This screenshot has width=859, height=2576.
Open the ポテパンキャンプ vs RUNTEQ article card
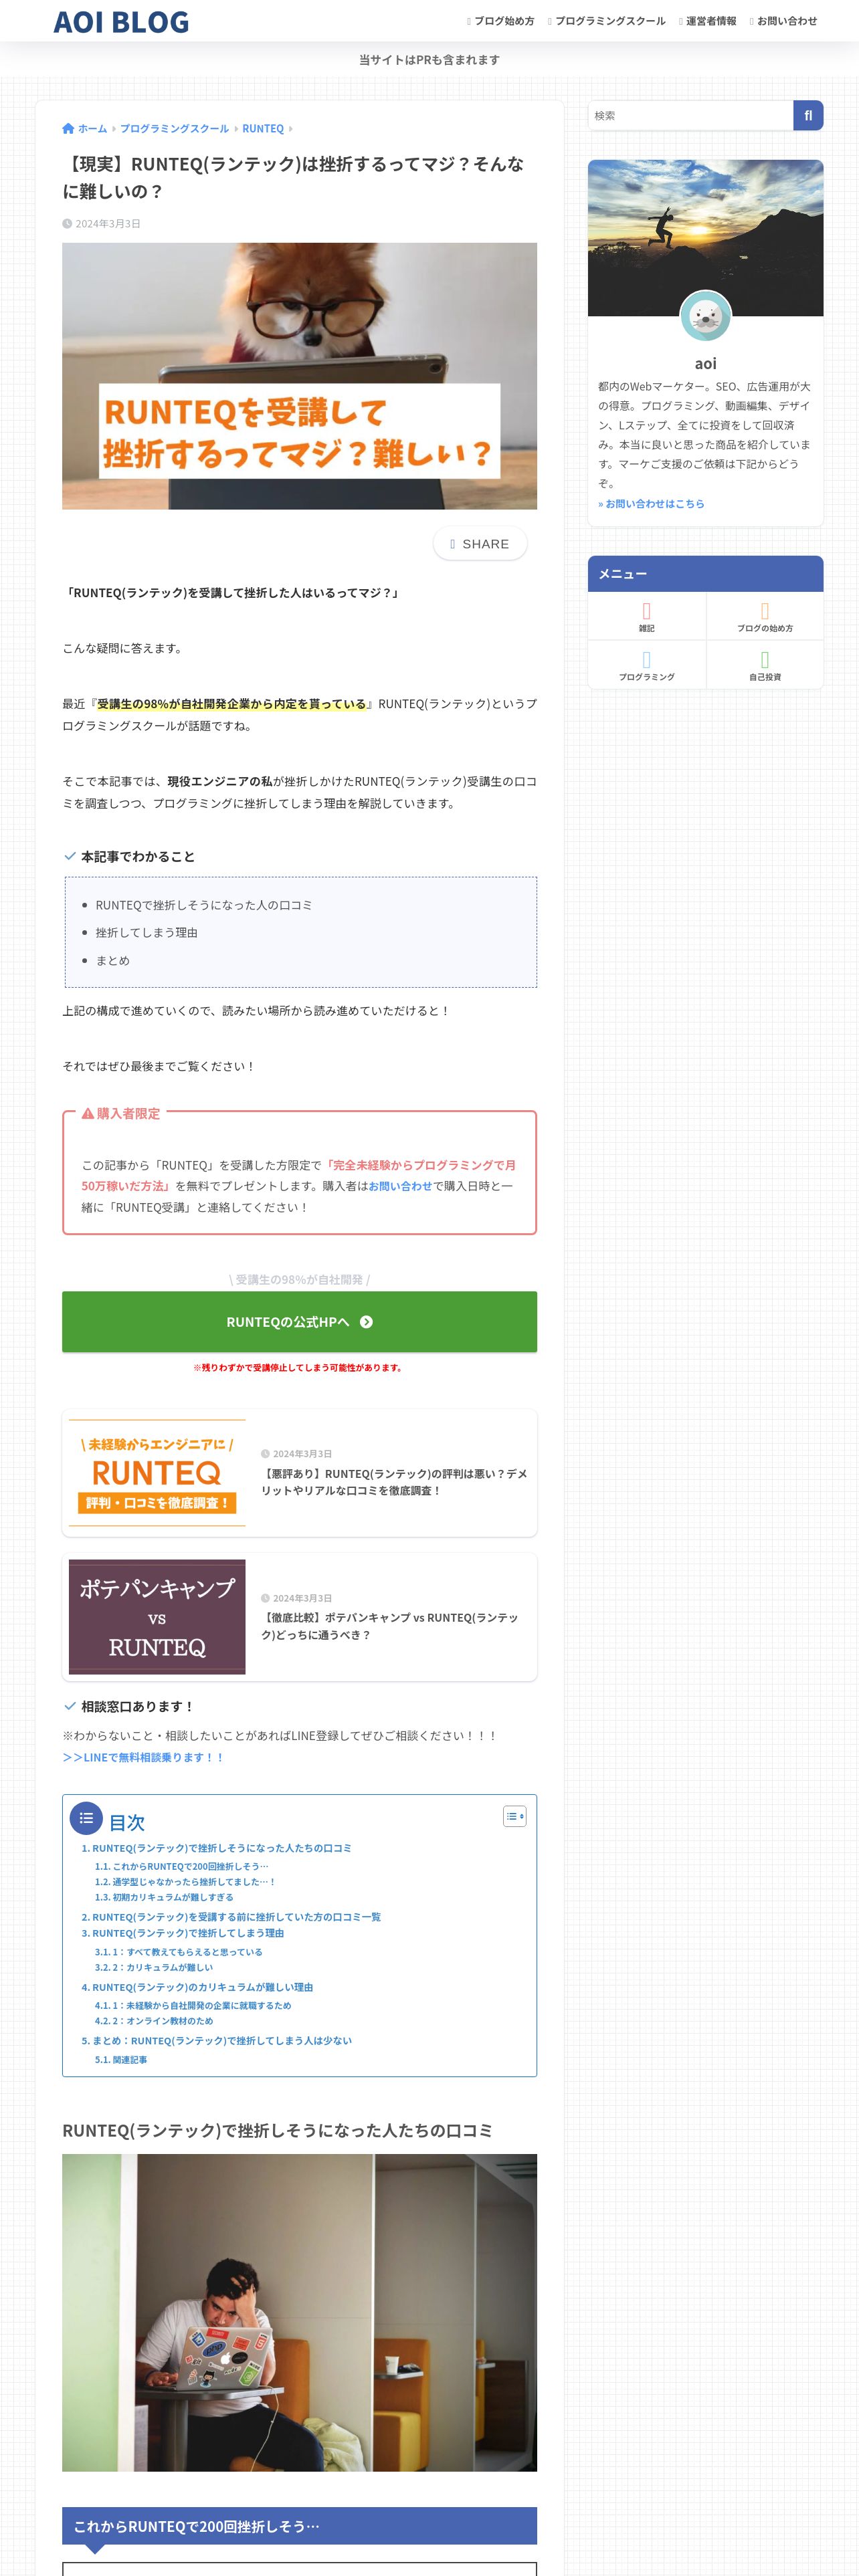click(x=299, y=1616)
